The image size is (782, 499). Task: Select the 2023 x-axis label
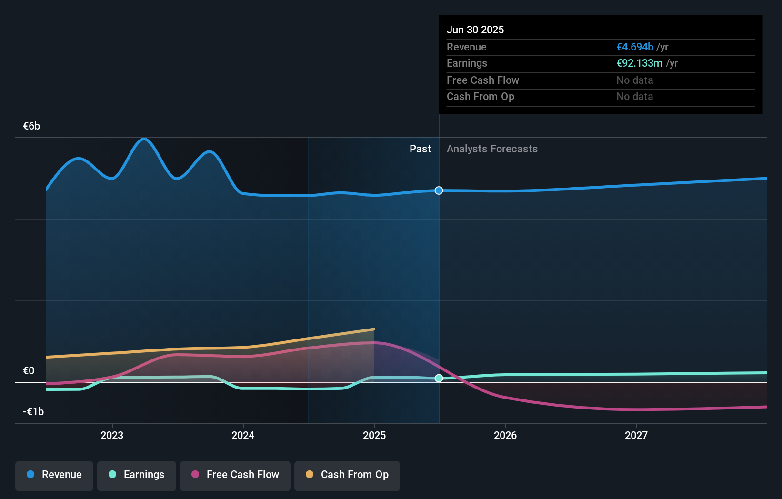coord(112,435)
